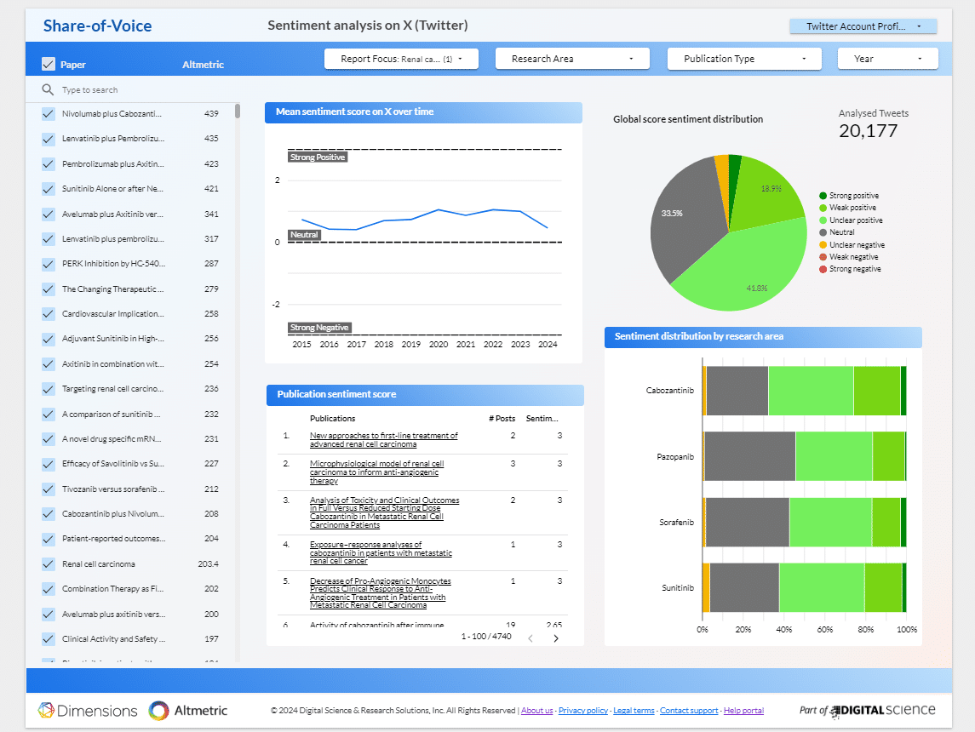This screenshot has width=975, height=732.
Task: Click the Altmetric logo in footer
Action: pos(188,711)
